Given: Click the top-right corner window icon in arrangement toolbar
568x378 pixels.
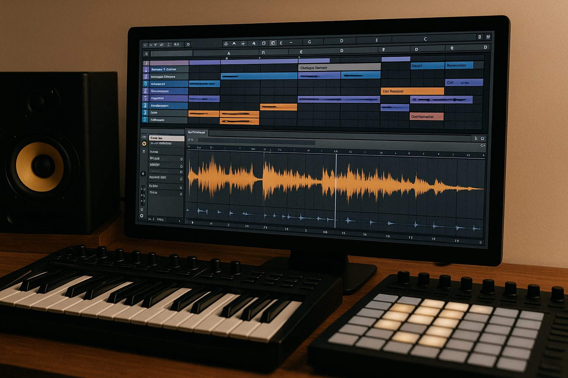Looking at the screenshot, I should pos(488,37).
